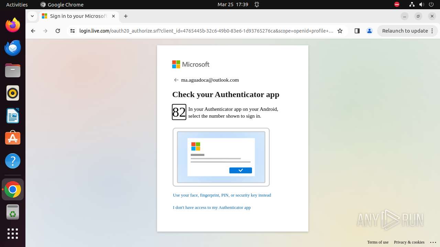Launch Thunderbird mail from the dock
The width and height of the screenshot is (440, 247).
pos(13,48)
